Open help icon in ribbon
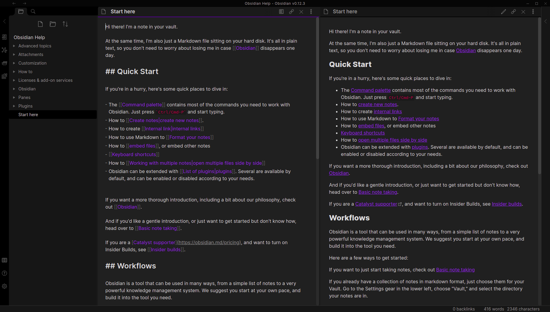The width and height of the screenshot is (550, 312). (4, 273)
